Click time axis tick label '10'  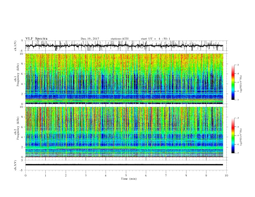[226, 175]
